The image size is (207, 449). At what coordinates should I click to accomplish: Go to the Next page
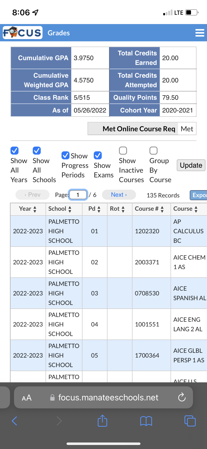point(119,195)
